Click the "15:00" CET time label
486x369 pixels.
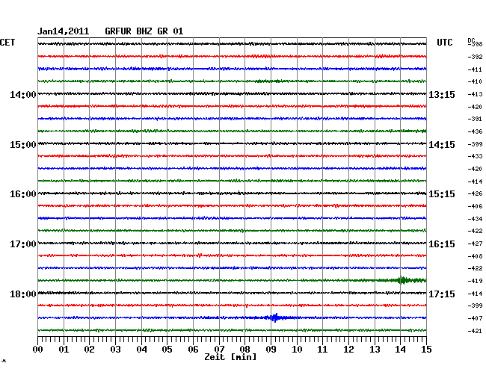[x=23, y=145]
